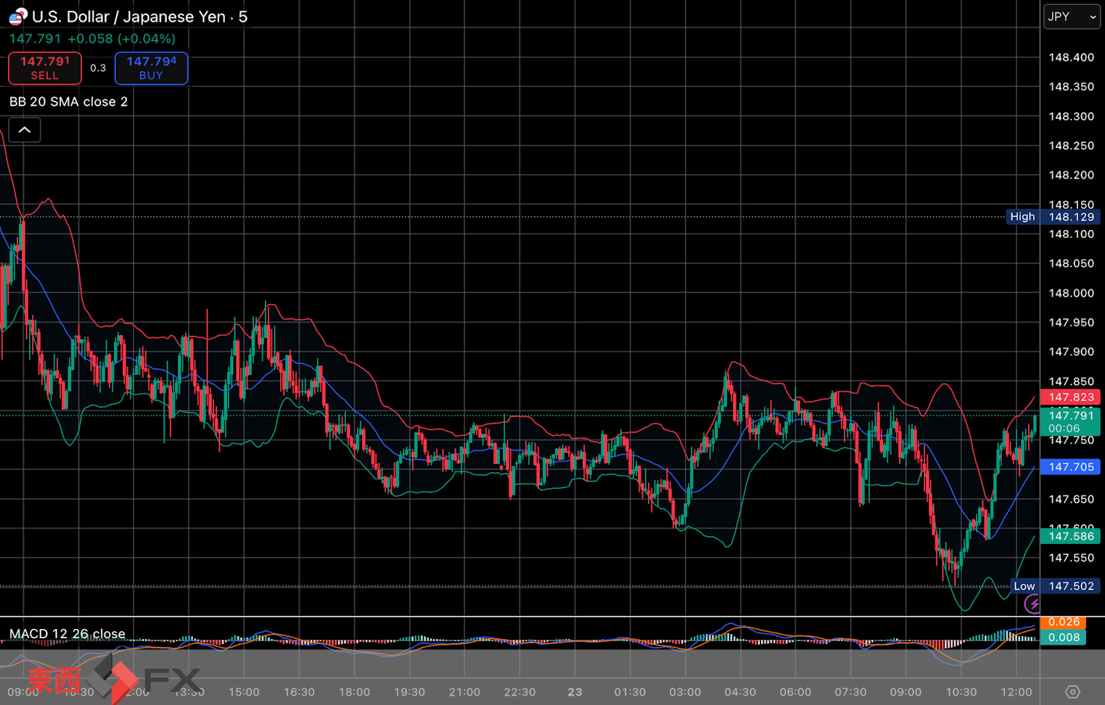This screenshot has width=1105, height=705.
Task: Click the 0.3 spread value between Sell and Buy
Action: coord(98,68)
